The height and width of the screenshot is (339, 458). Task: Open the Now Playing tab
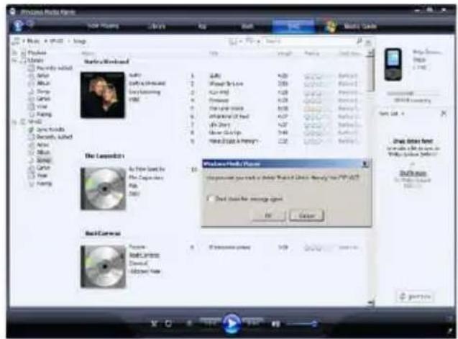tap(103, 26)
